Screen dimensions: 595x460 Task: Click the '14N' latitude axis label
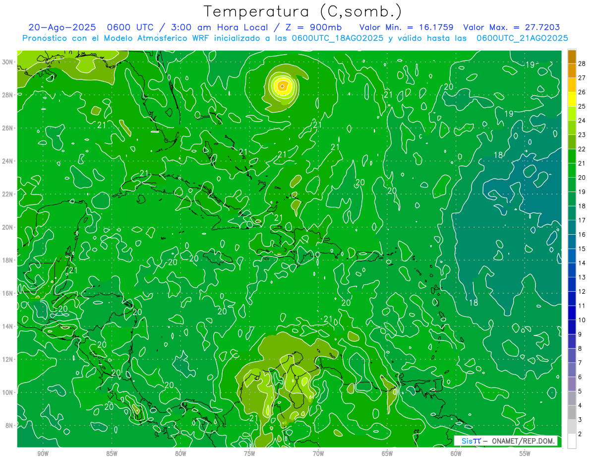(x=7, y=326)
